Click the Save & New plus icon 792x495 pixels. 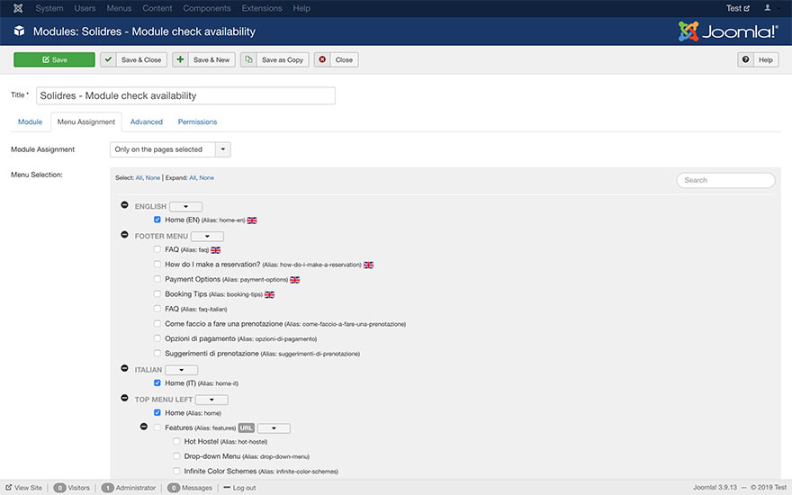point(180,59)
